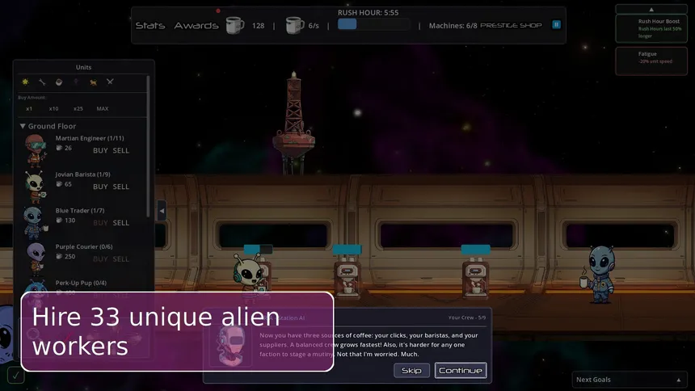
Task: Select the dim purple filter icon in Units
Action: click(76, 82)
